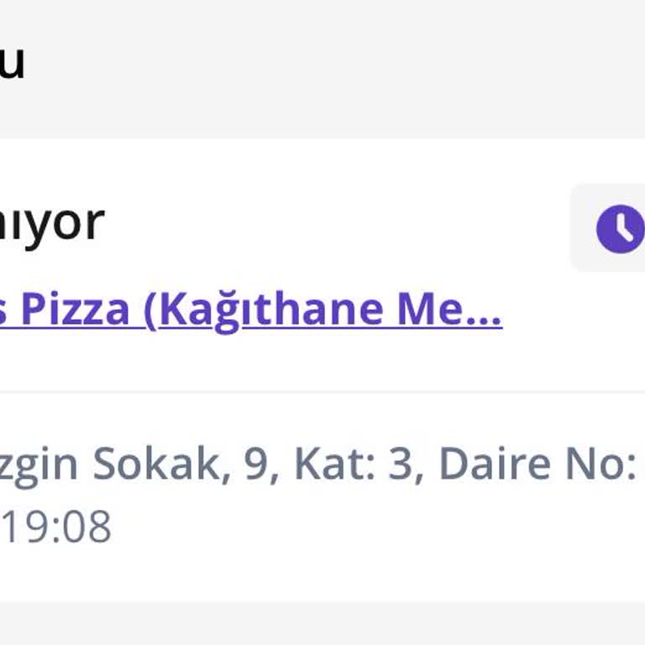
Task: Click the grey header bar background
Action: point(336,67)
